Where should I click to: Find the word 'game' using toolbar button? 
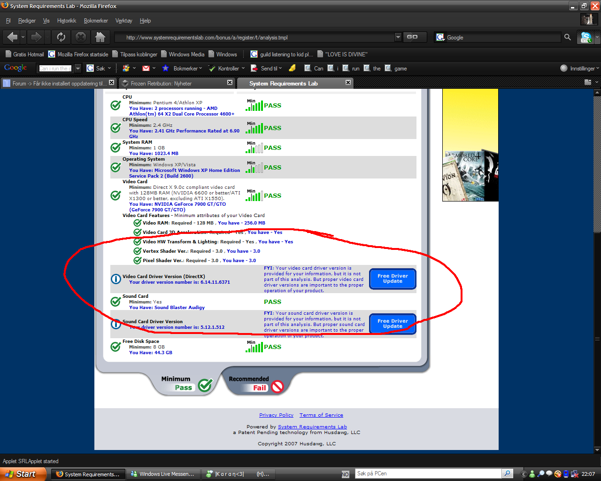click(x=396, y=68)
